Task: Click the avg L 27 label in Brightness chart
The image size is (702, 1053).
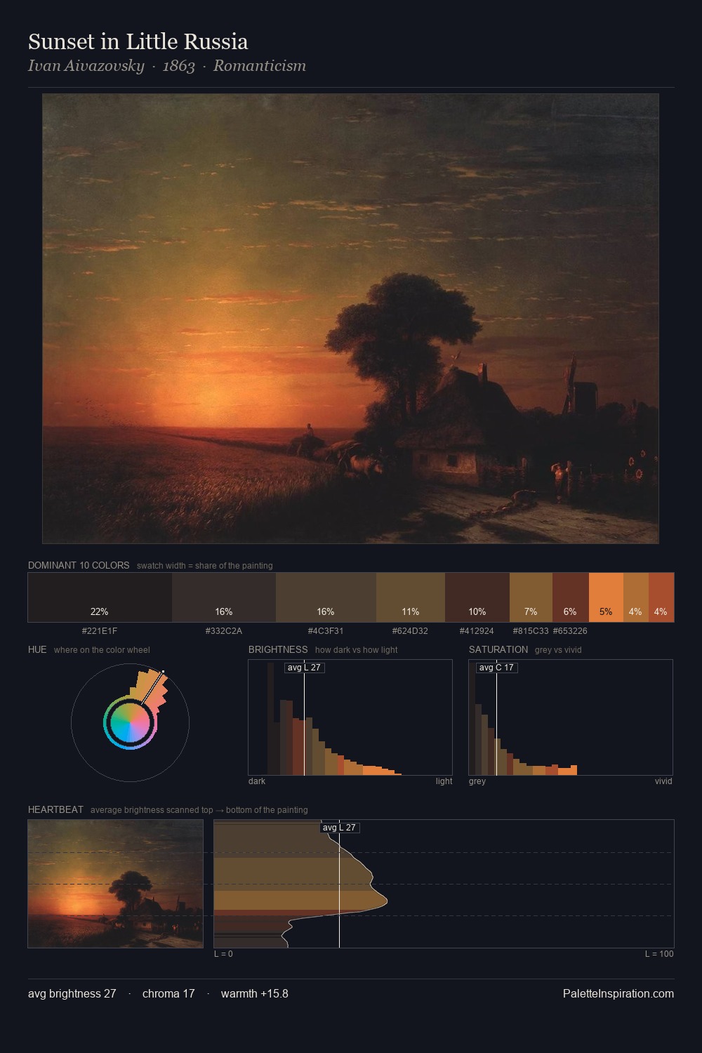Action: pyautogui.click(x=304, y=668)
